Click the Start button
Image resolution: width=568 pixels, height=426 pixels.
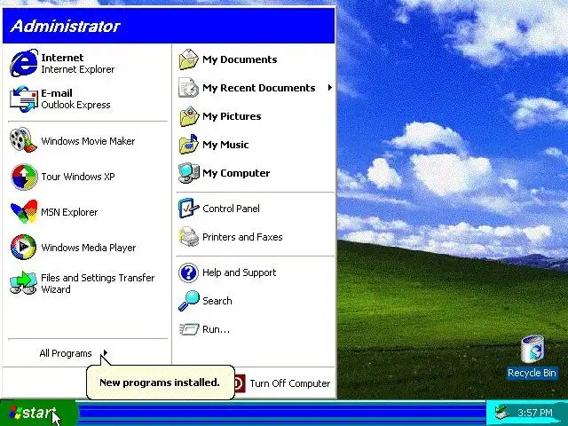point(38,413)
